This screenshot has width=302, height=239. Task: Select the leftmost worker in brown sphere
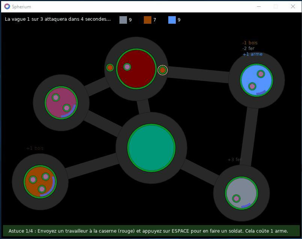pyautogui.click(x=33, y=180)
